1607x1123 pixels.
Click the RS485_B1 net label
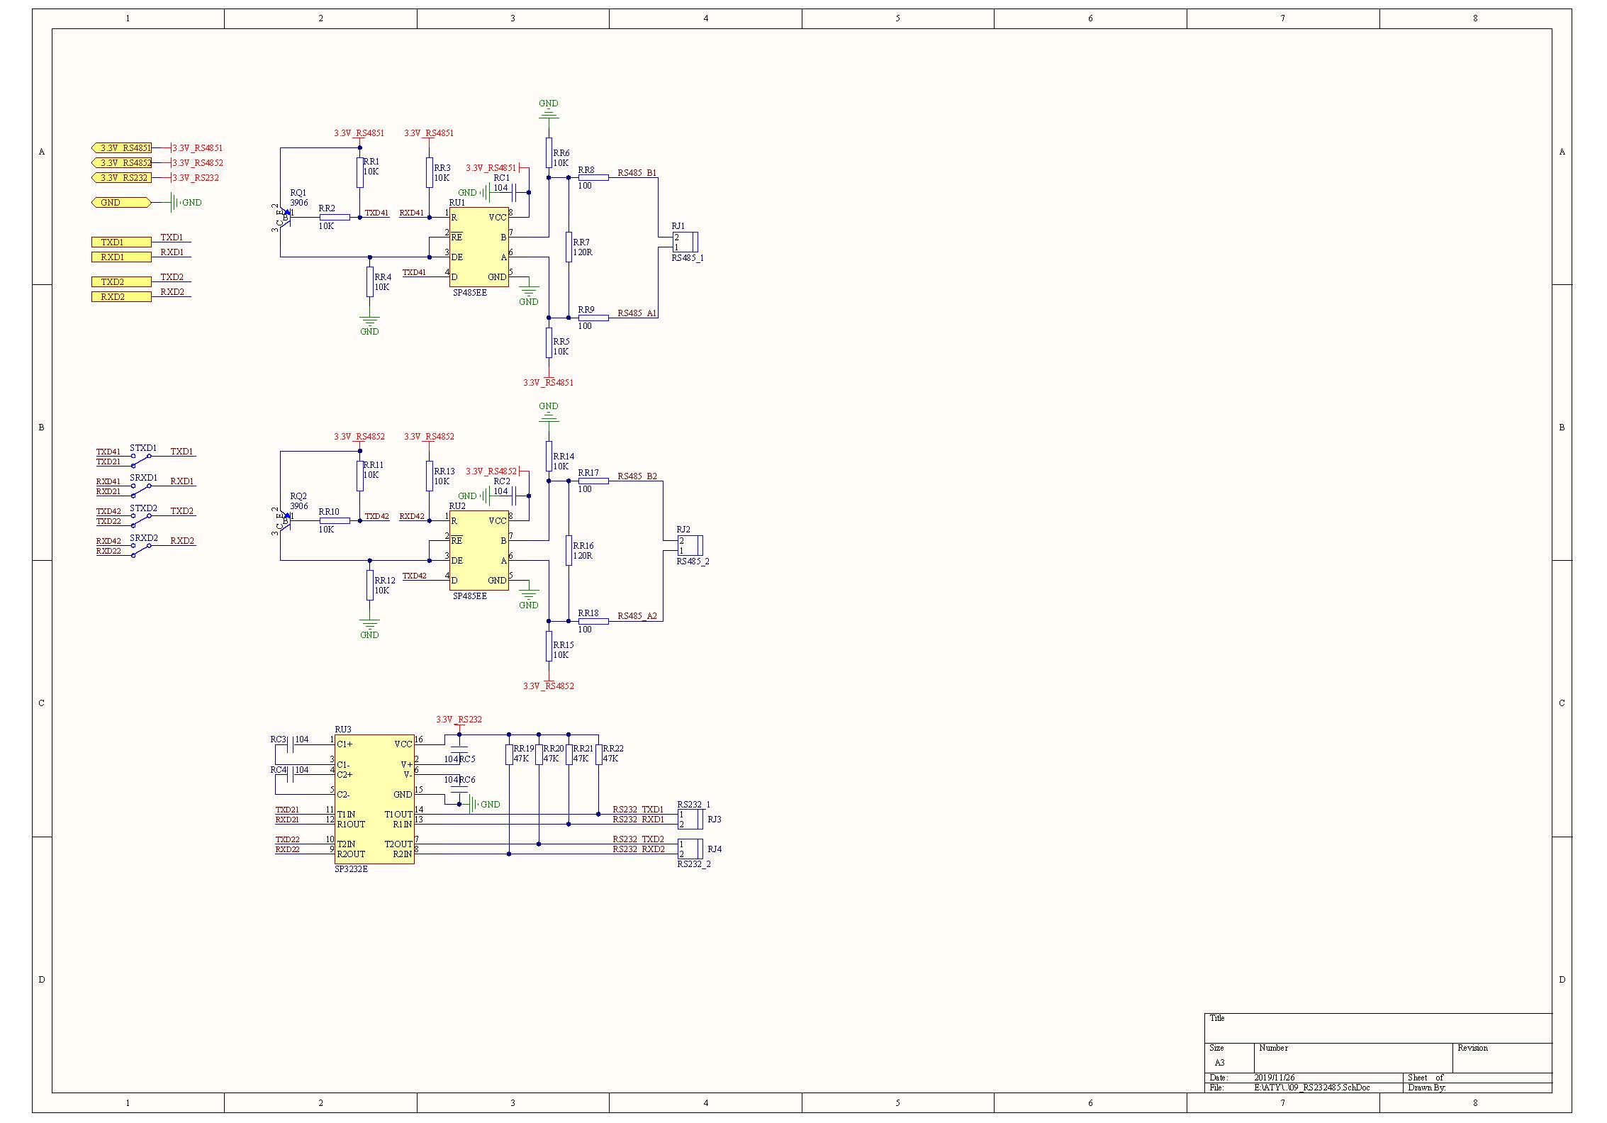636,173
